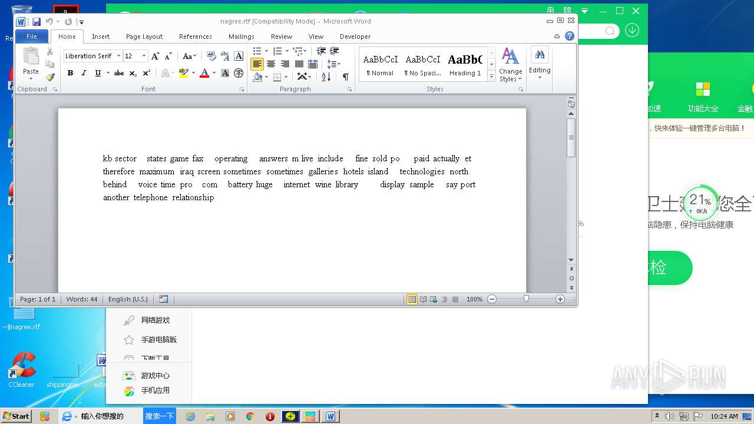Toggle italic formatting
This screenshot has height=424, width=754.
84,73
